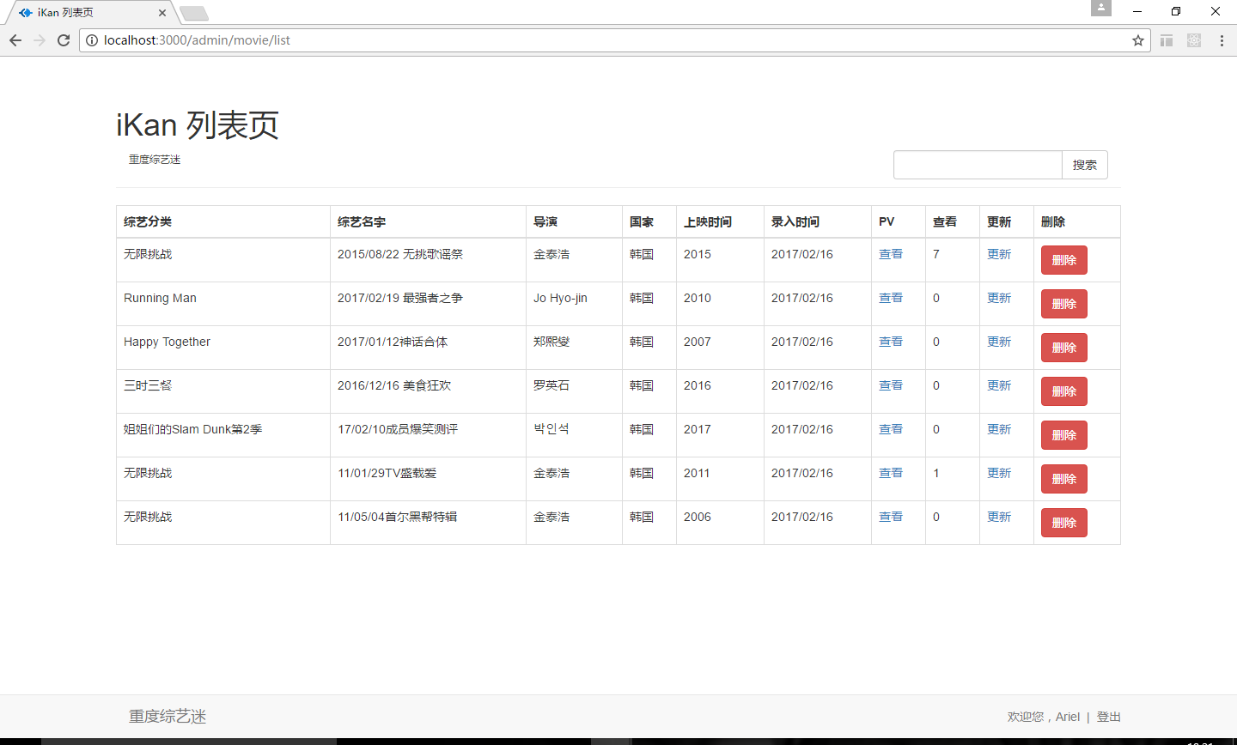The width and height of the screenshot is (1237, 745).
Task: Click the browser forward arrow
Action: coord(40,40)
